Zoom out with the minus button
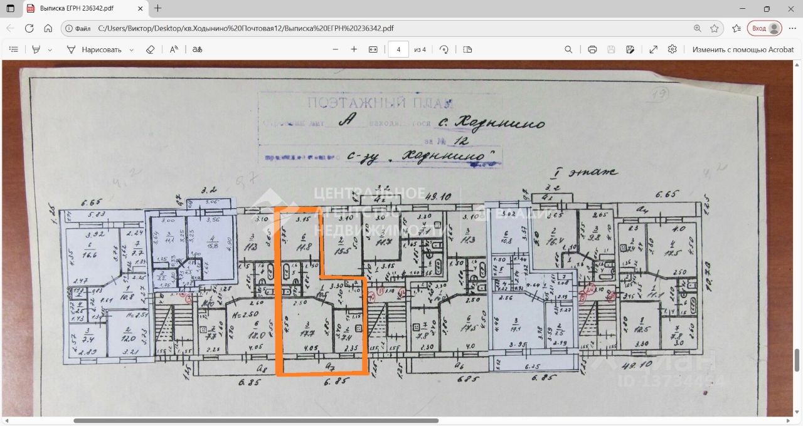The width and height of the screenshot is (803, 426). tap(336, 49)
